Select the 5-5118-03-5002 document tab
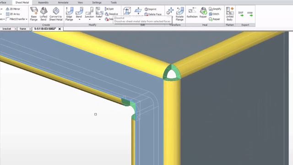 45,29
